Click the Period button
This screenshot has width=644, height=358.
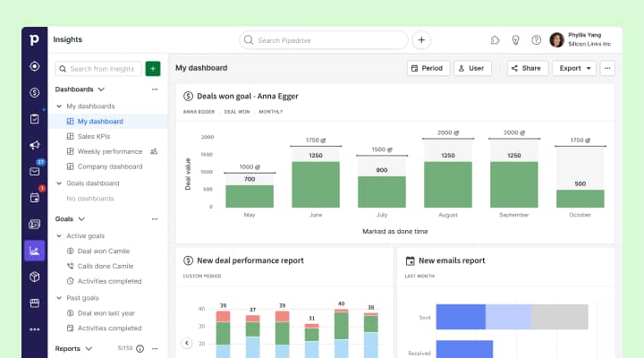point(428,68)
